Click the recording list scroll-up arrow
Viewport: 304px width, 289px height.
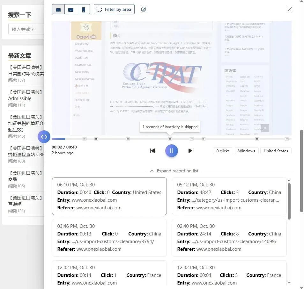[x=289, y=180]
